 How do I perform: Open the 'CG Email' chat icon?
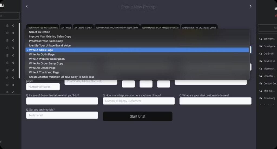pos(261,54)
